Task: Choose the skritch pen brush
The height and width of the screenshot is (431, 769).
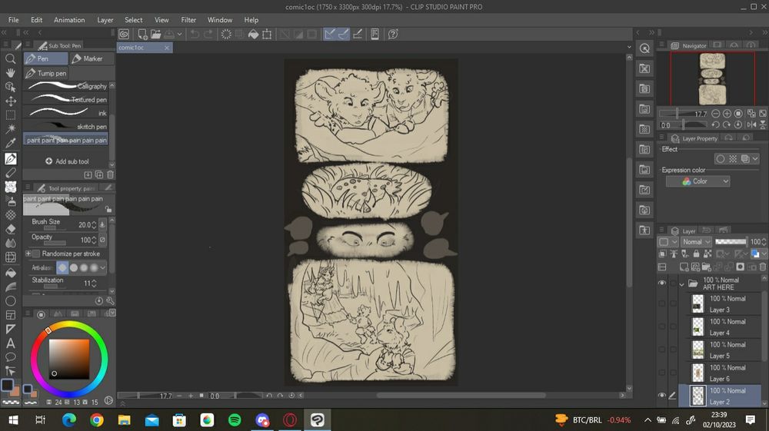Action: point(65,126)
